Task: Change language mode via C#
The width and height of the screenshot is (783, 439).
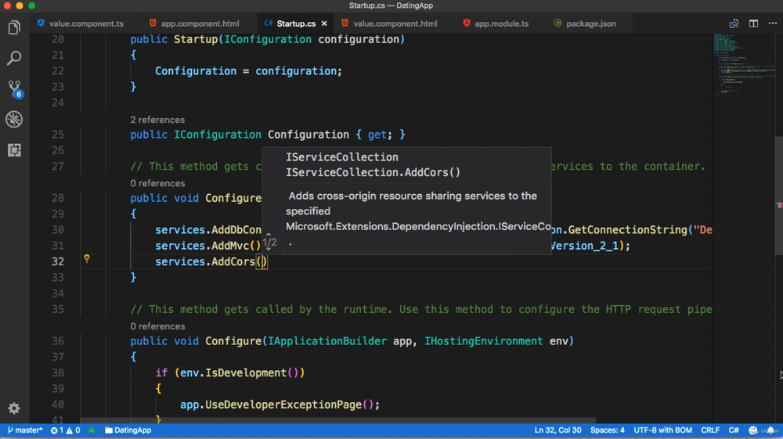Action: point(734,430)
